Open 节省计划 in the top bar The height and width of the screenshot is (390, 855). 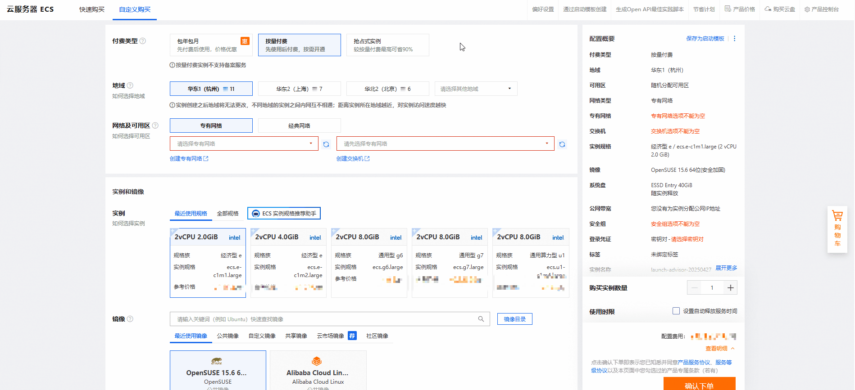click(704, 9)
